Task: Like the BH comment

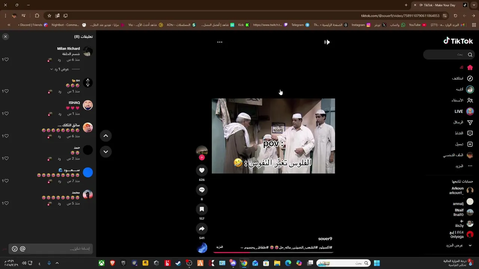Action: [6, 91]
